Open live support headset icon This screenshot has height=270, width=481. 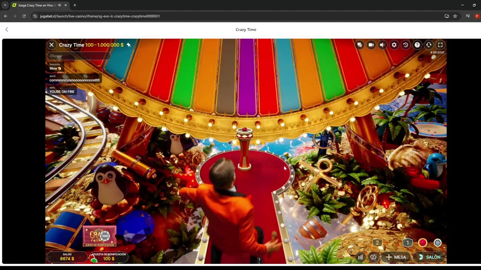tap(429, 45)
